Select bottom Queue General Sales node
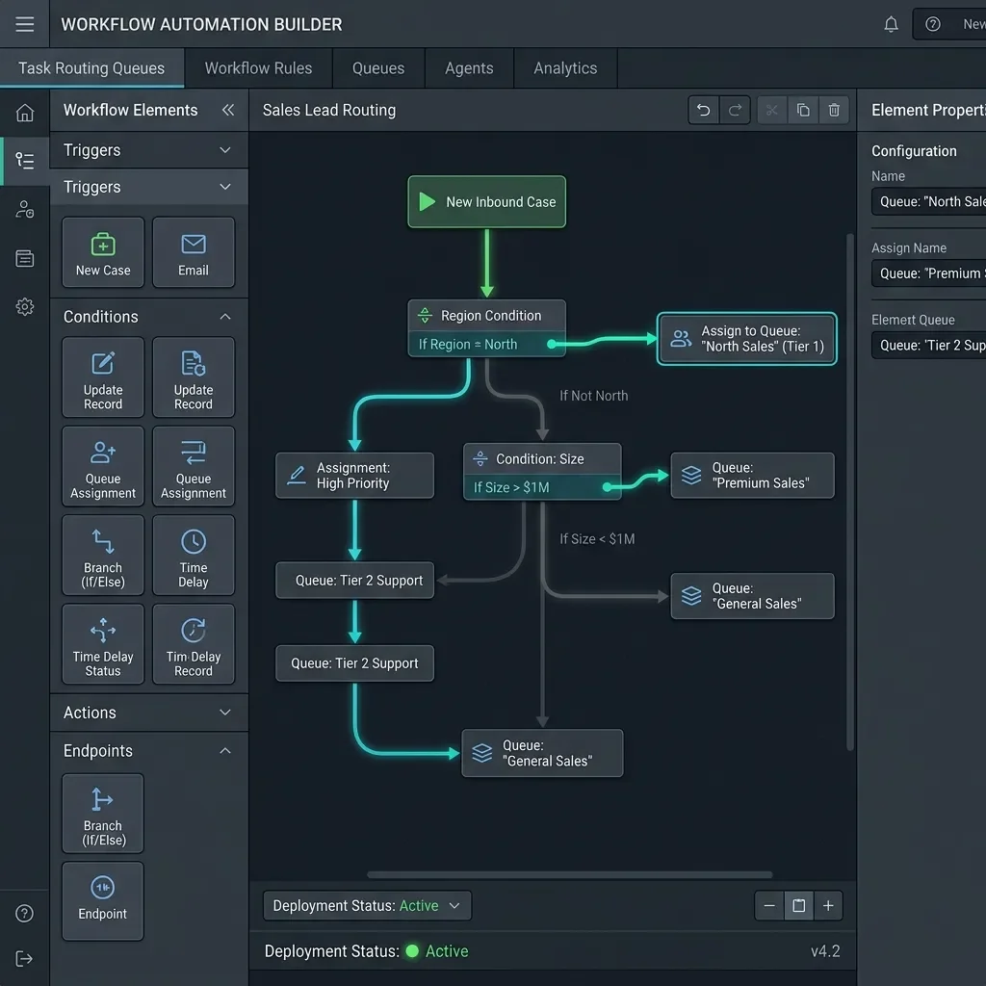The width and height of the screenshot is (986, 986). point(543,753)
